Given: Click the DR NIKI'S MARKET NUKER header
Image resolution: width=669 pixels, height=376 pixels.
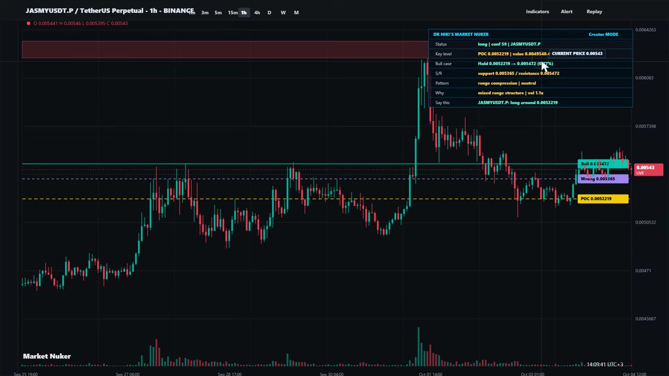Looking at the screenshot, I should (x=460, y=34).
